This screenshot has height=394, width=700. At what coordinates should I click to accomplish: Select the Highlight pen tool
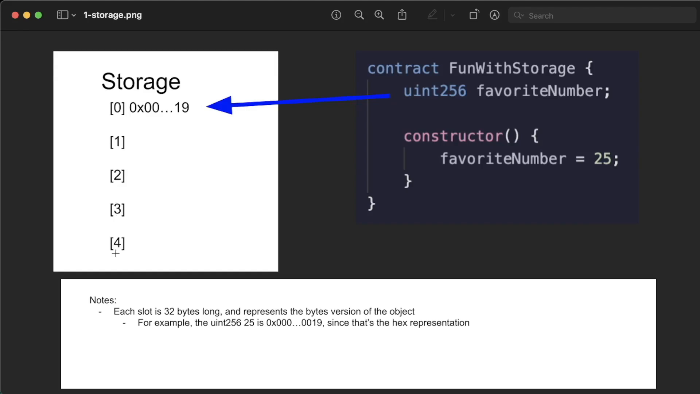click(x=432, y=15)
